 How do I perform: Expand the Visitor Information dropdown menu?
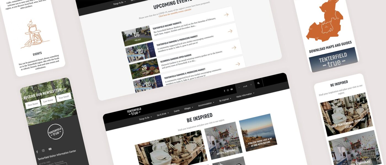tap(245, 94)
